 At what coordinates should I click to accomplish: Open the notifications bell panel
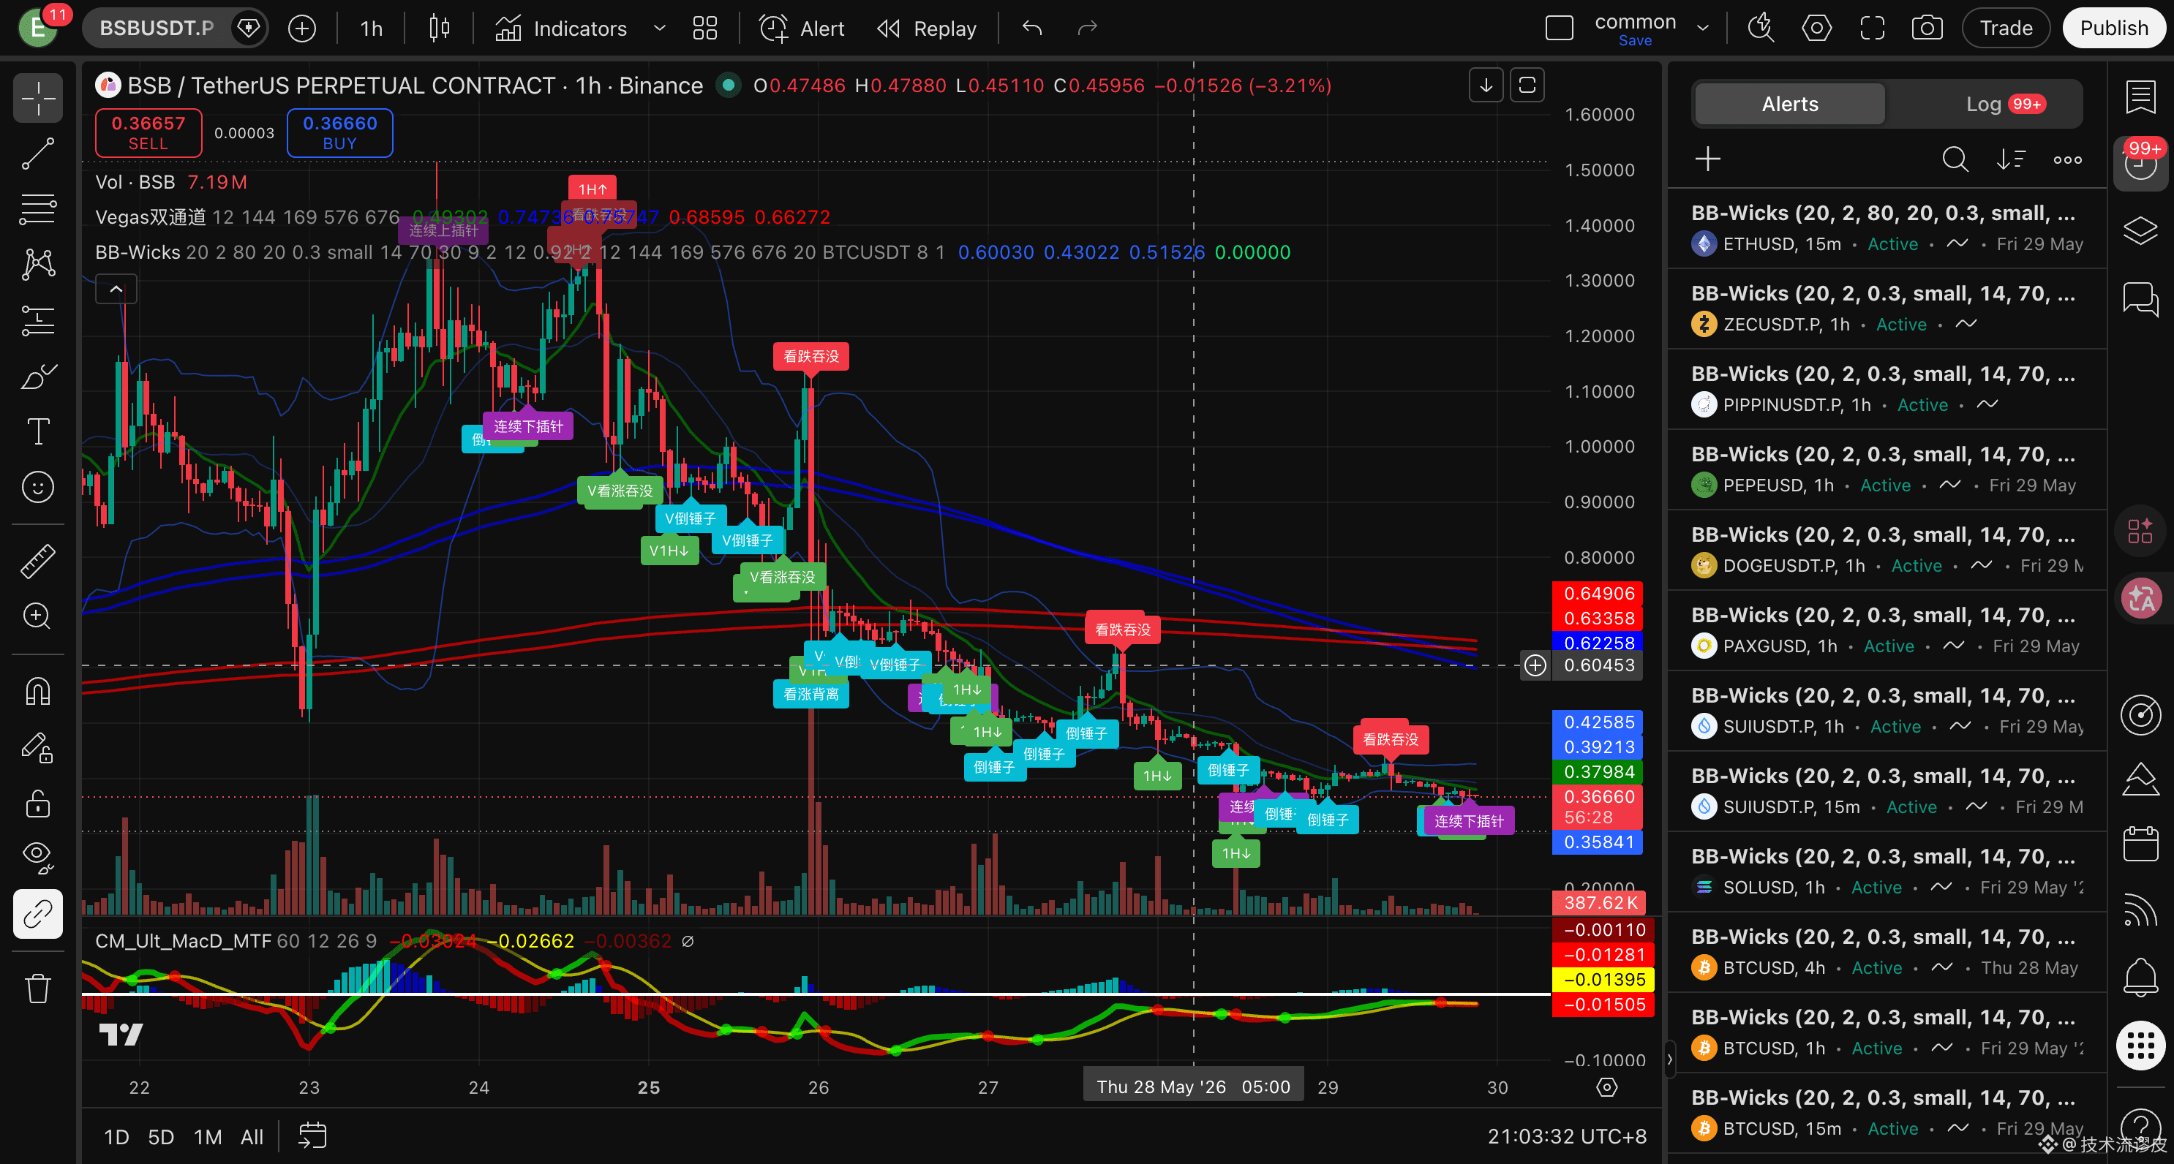point(2141,978)
